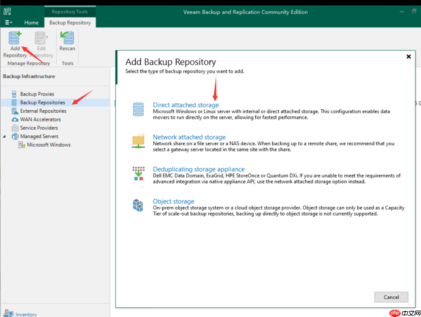Select the Backup Repository ribbon tab
Screen dimensions: 421x317
click(70, 22)
